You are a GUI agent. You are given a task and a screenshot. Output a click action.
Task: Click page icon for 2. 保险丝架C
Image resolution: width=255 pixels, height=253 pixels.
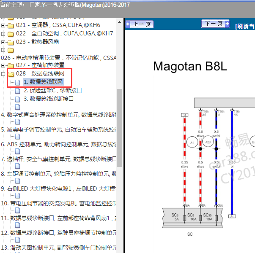click(x=18, y=91)
